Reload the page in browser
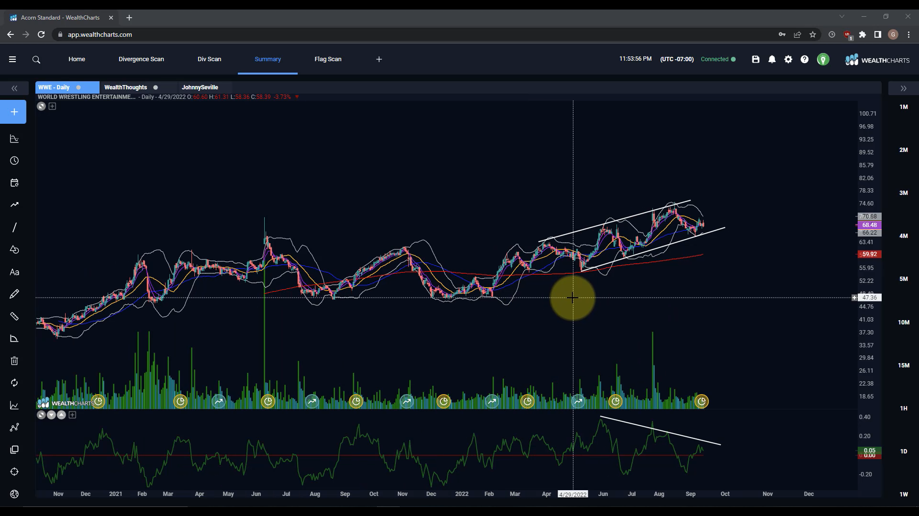919x516 pixels. (x=41, y=34)
